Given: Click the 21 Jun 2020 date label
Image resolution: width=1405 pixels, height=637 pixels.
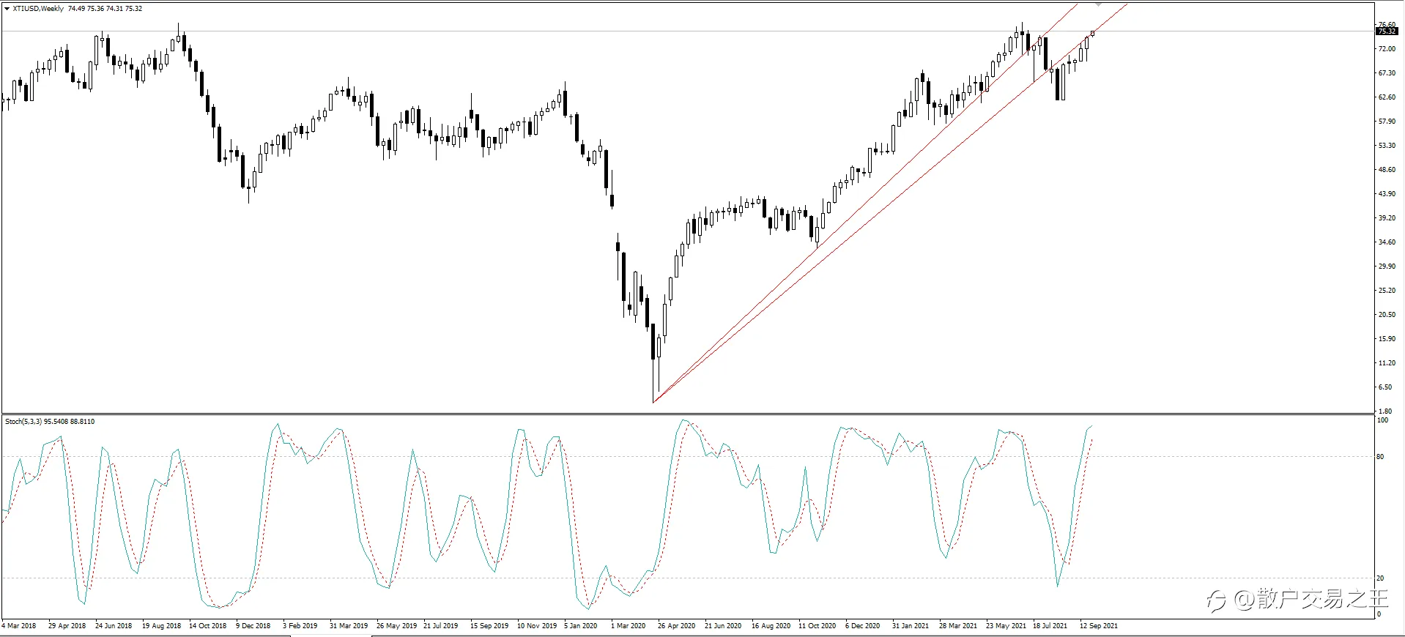Looking at the screenshot, I should (723, 626).
